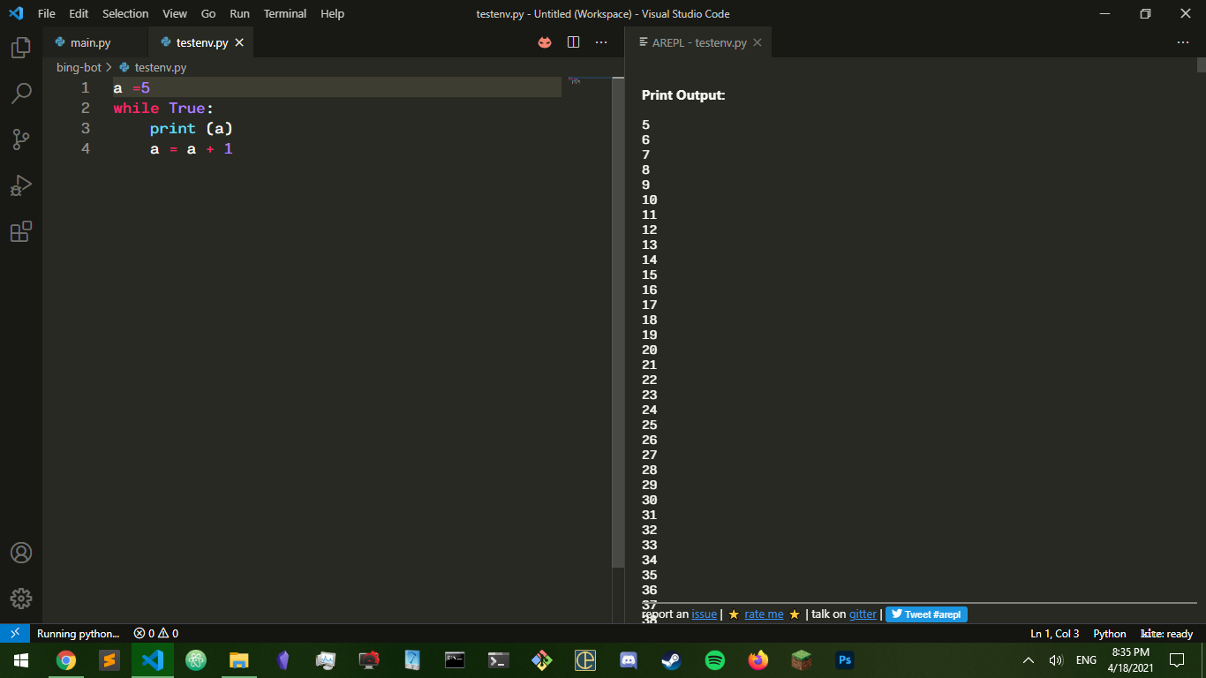Open the Search view icon
This screenshot has width=1206, height=678.
point(20,93)
